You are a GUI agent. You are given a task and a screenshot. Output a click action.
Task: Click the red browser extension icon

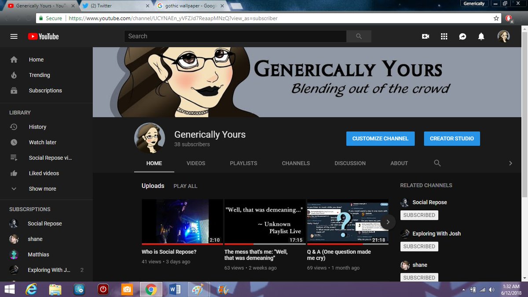[x=509, y=18]
